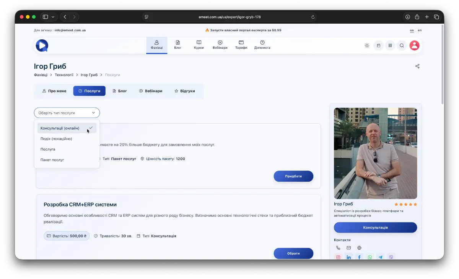Click the grid apps icon in the header
This screenshot has height=279, width=459.
tap(390, 45)
